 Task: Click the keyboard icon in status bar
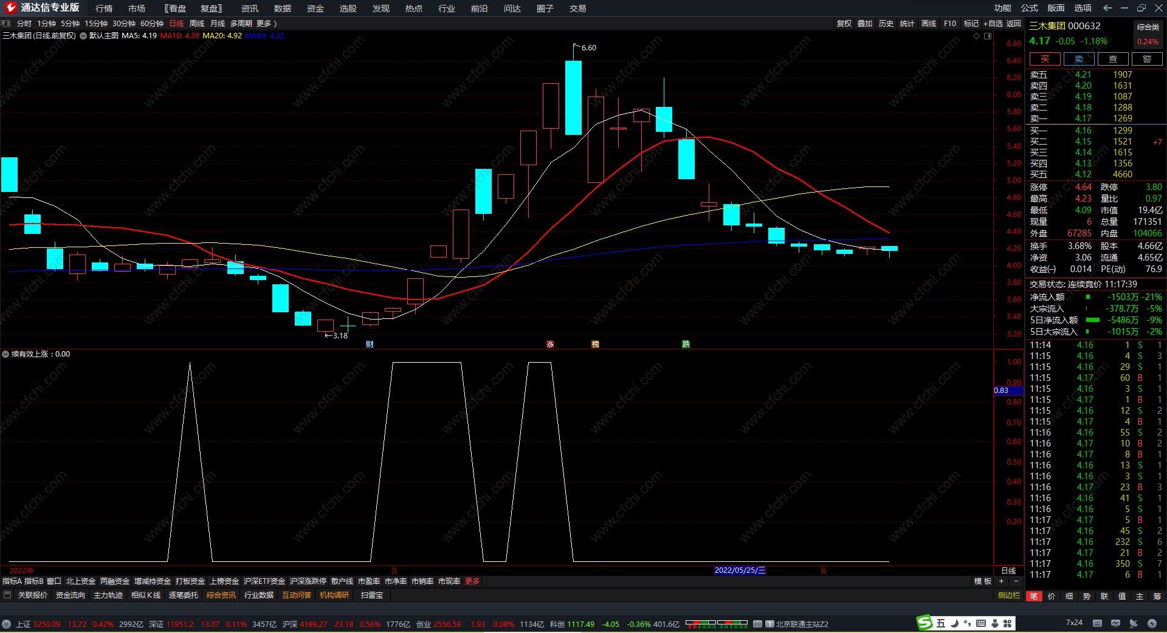point(1097,623)
